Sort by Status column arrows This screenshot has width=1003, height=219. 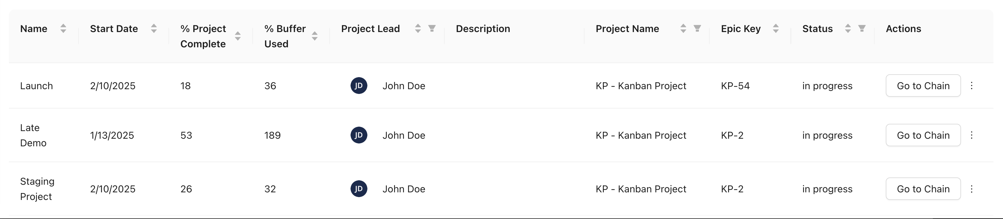click(x=848, y=28)
